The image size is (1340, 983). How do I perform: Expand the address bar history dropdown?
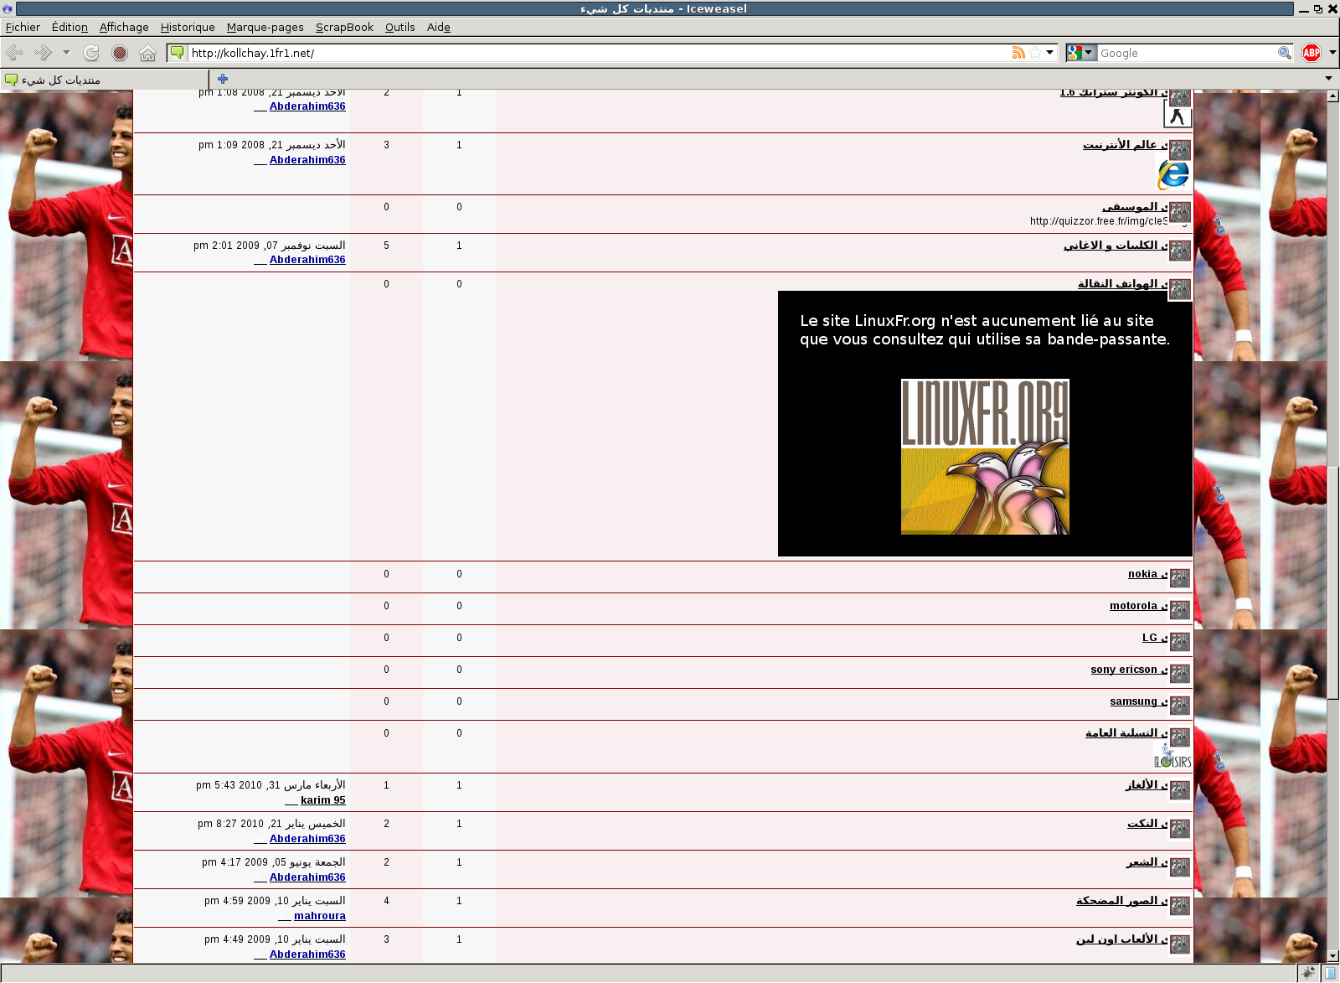point(1049,53)
